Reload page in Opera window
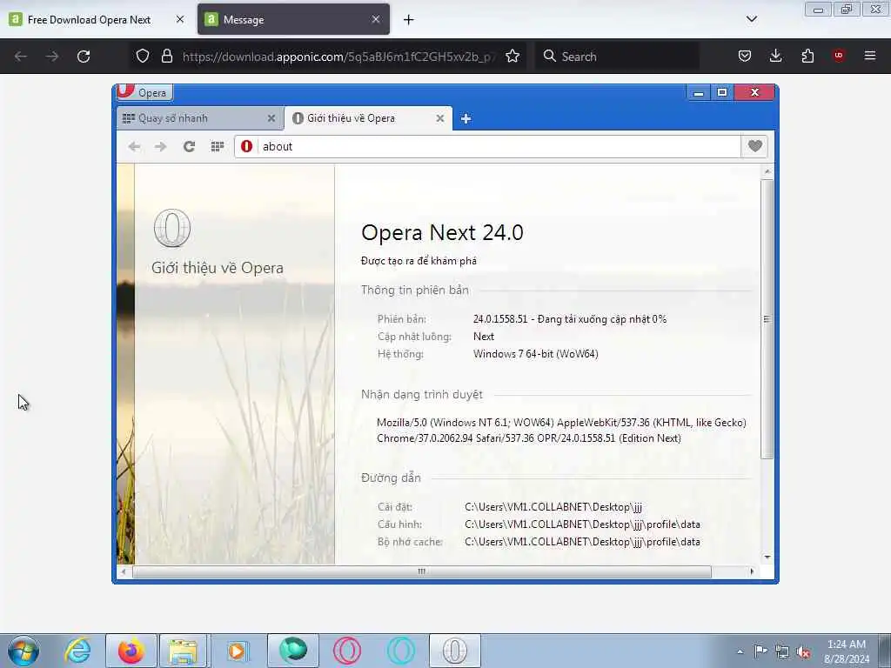Viewport: 891px width, 668px height. pyautogui.click(x=189, y=146)
